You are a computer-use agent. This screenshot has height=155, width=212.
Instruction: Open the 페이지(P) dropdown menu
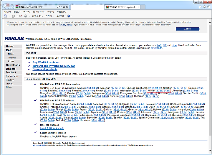pyautogui.click(x=38, y=16)
